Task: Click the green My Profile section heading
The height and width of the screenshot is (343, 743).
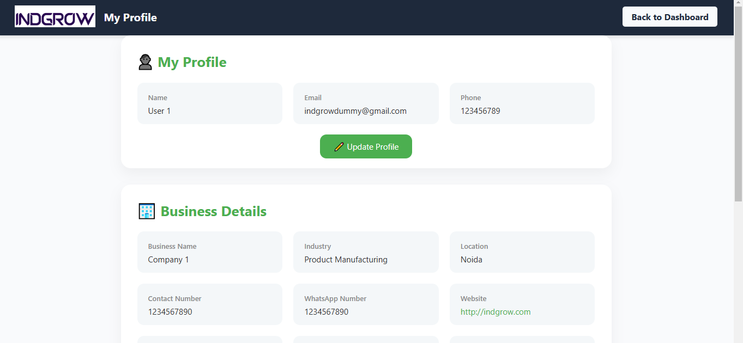Action: click(x=192, y=63)
